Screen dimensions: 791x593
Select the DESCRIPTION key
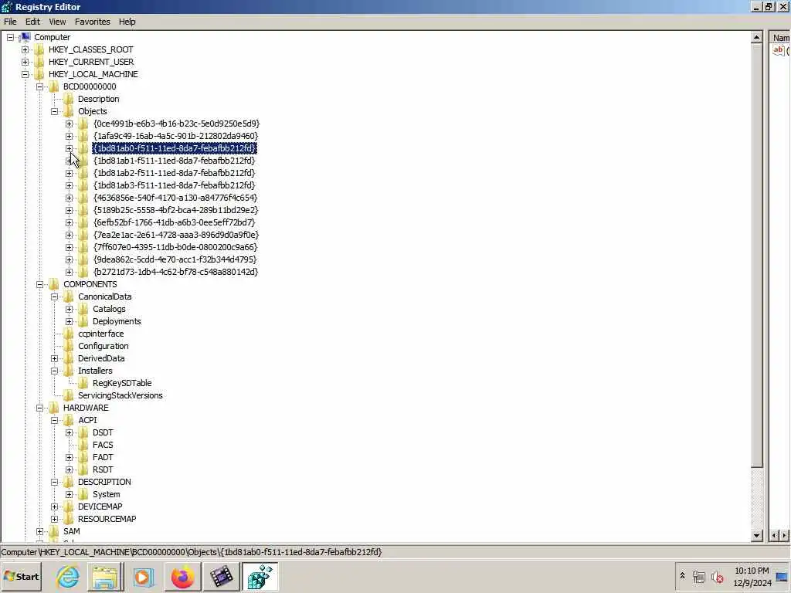click(x=104, y=482)
